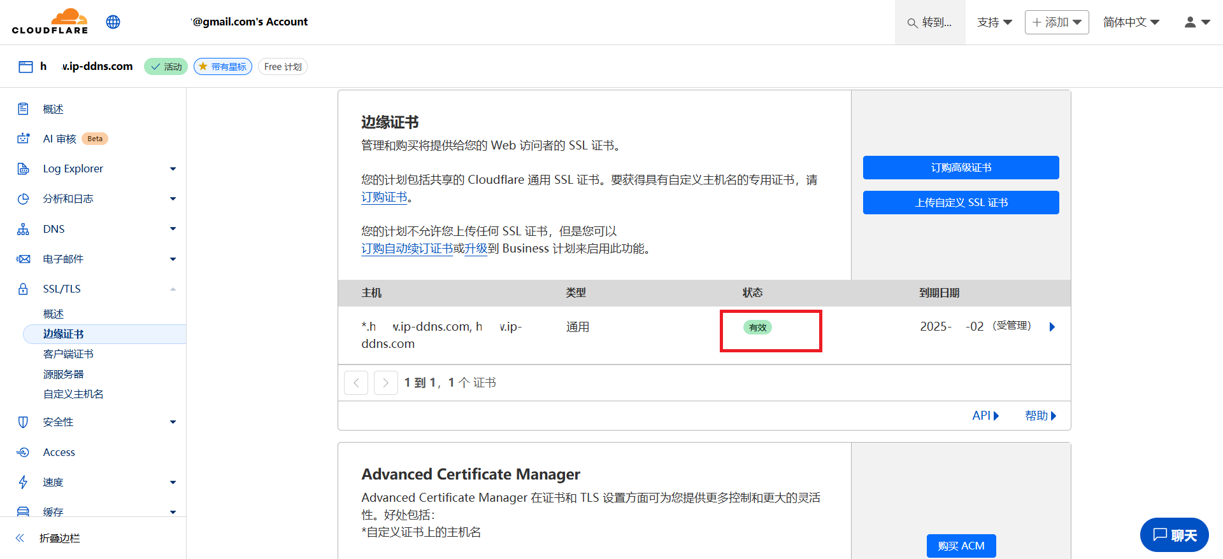The width and height of the screenshot is (1223, 559).
Task: Open the 添加 dropdown button
Action: (1056, 22)
